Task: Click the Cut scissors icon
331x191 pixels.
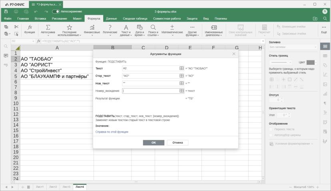Action: coord(16,27)
